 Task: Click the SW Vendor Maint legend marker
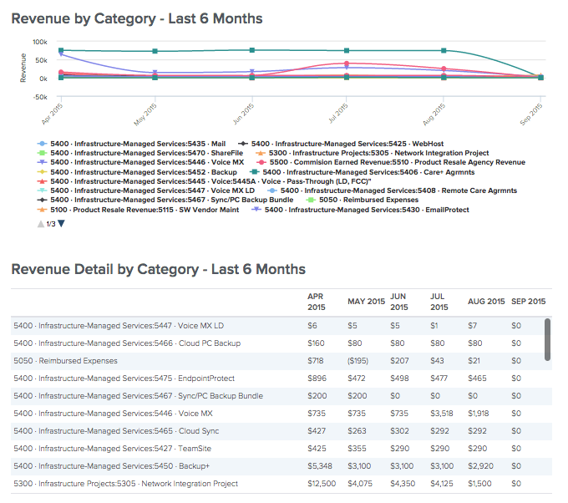pyautogui.click(x=41, y=210)
